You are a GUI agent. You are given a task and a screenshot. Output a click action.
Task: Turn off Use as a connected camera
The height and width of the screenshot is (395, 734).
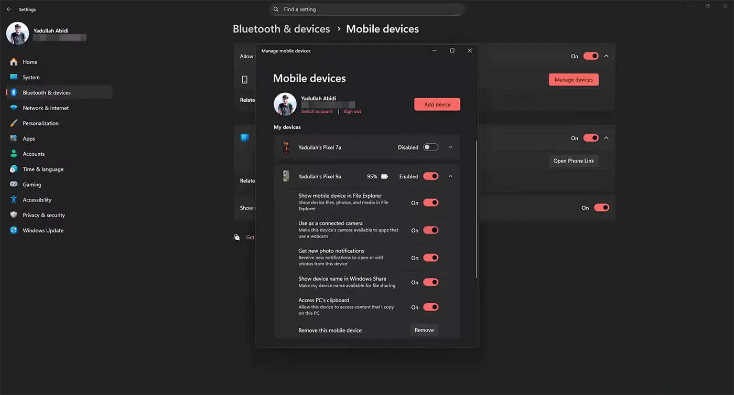[430, 230]
